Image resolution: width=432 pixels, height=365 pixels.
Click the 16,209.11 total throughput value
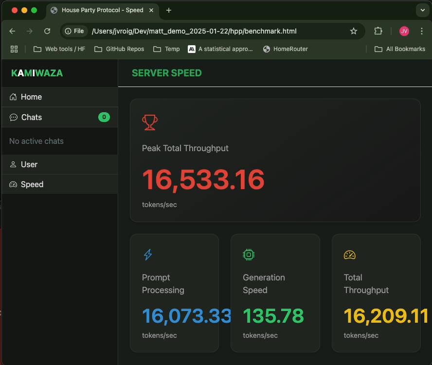click(386, 316)
